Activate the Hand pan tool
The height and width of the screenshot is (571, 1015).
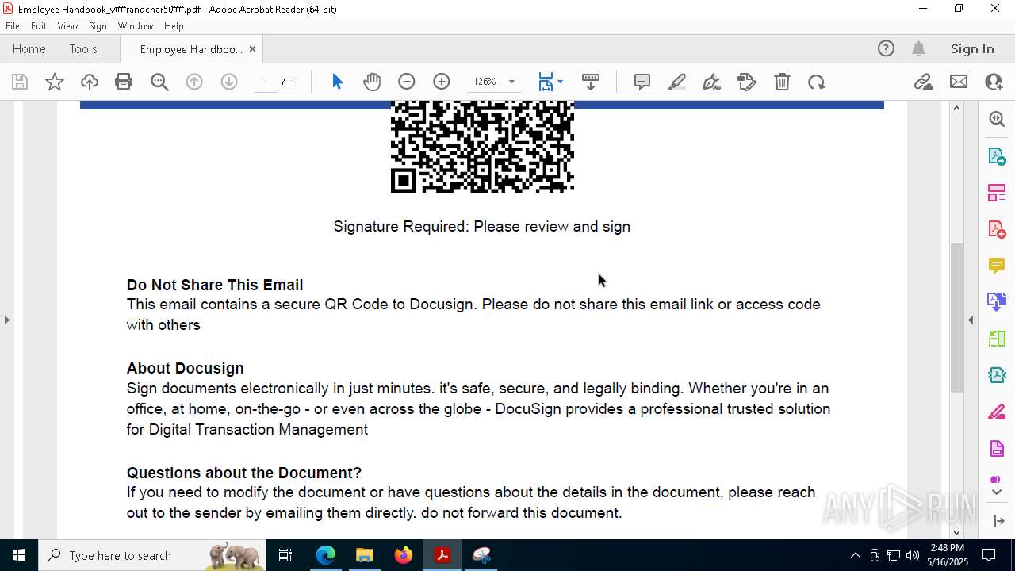372,82
